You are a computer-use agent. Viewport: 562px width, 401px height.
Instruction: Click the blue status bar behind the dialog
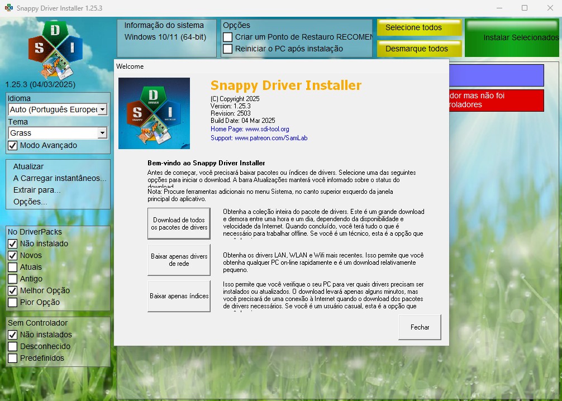click(497, 75)
